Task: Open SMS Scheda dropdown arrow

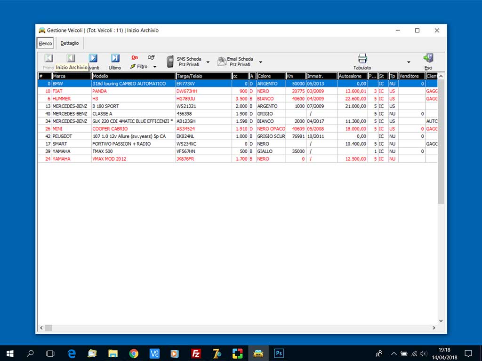Action: tap(208, 62)
